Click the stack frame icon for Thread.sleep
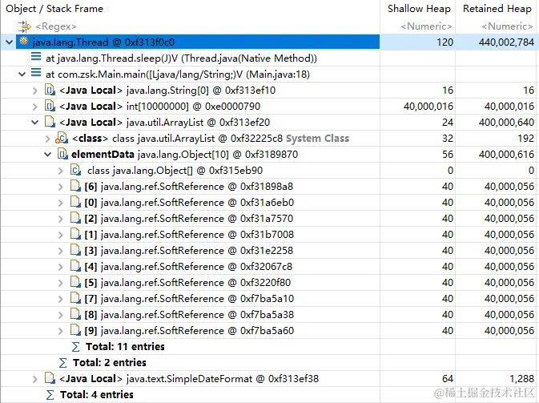The width and height of the screenshot is (539, 403). tap(36, 57)
